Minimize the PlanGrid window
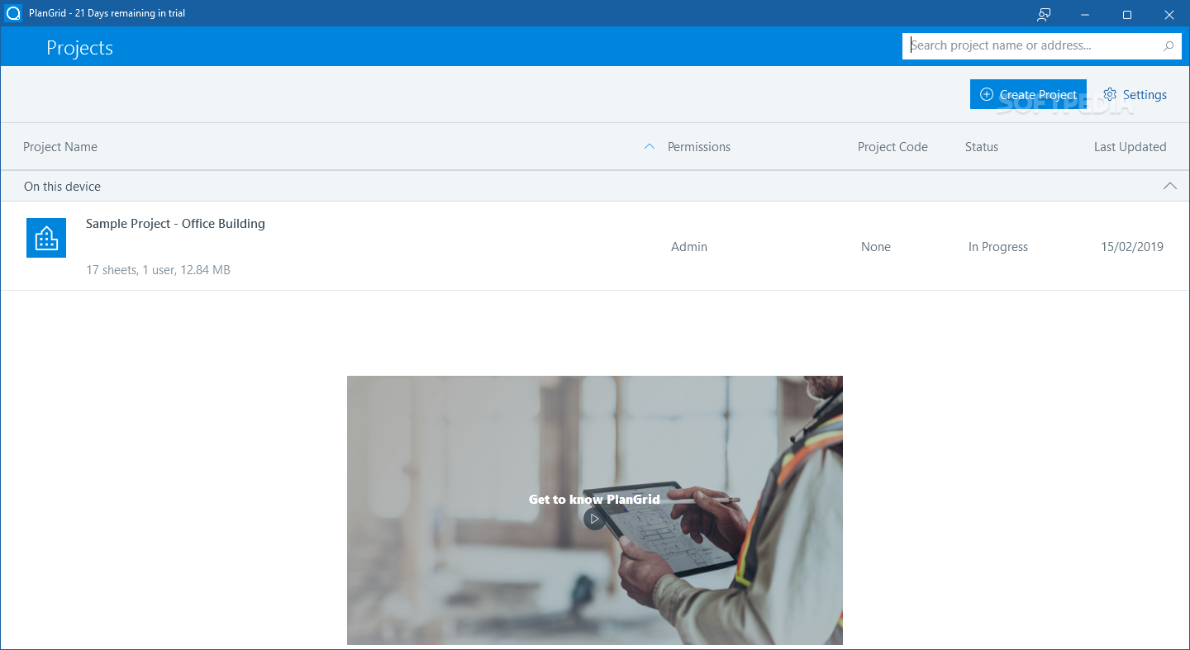Image resolution: width=1190 pixels, height=650 pixels. pos(1084,14)
